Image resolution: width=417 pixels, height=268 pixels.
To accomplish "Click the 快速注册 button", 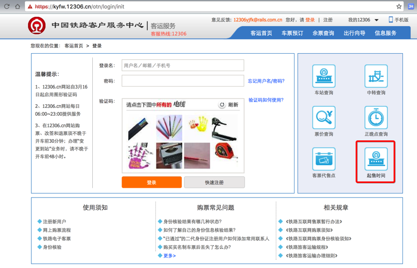I will click(214, 182).
